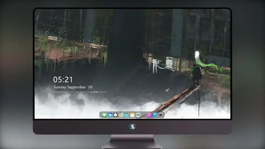The height and width of the screenshot is (149, 265).
Task: Open the Camera app in dock
Action: coord(161,115)
